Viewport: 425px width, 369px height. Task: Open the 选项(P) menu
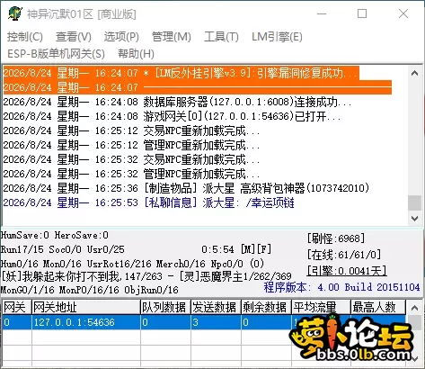121,37
